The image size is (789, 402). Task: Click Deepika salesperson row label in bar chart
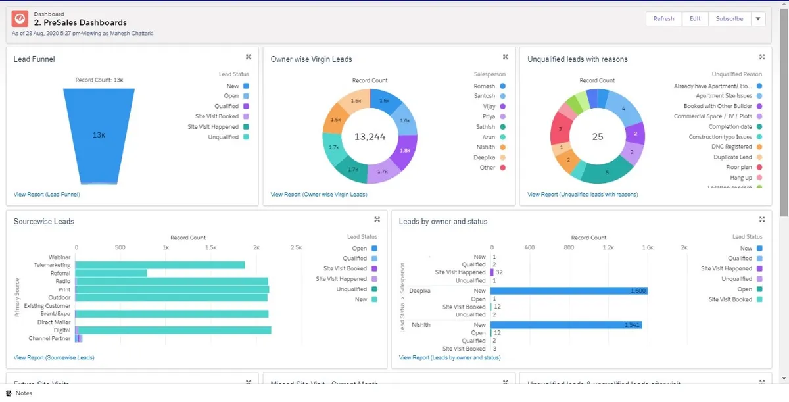(421, 290)
